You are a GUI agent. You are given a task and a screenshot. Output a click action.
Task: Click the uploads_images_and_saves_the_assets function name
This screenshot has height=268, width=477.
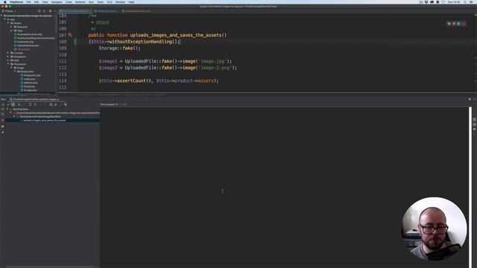pos(176,35)
